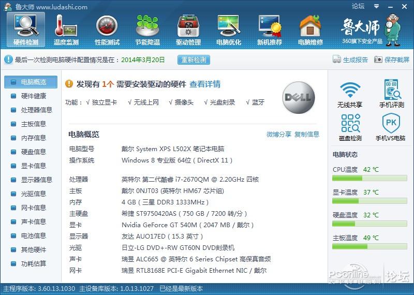
Task: Launch the 手机VS电脑 PK tool
Action: (391, 127)
